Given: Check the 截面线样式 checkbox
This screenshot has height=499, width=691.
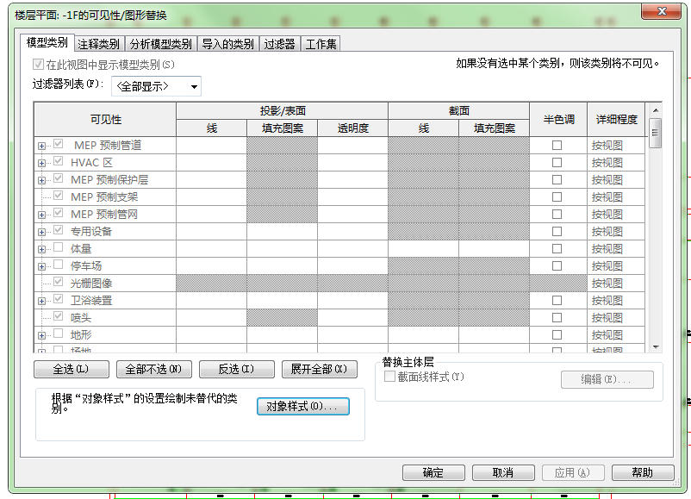Looking at the screenshot, I should pos(389,377).
